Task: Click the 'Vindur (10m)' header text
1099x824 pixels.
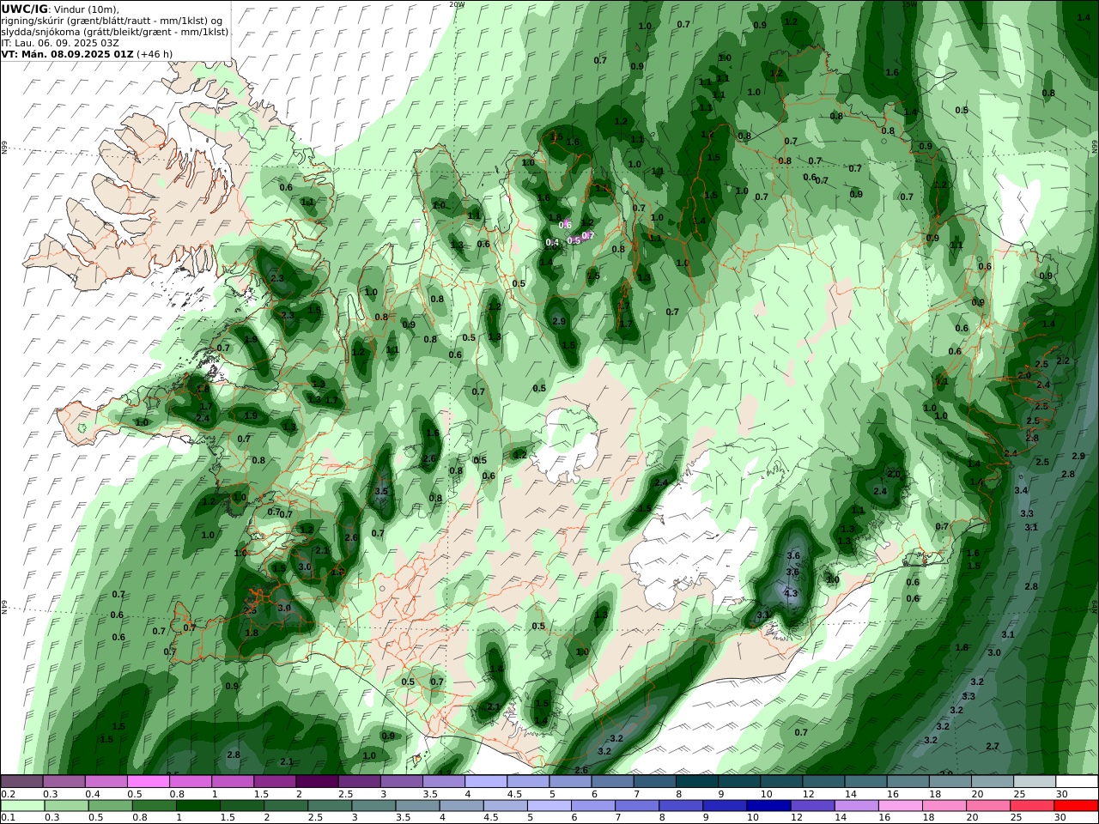Action: click(87, 9)
